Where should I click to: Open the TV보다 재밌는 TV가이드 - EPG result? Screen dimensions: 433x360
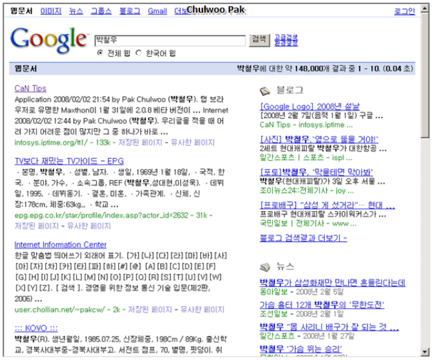tap(69, 161)
